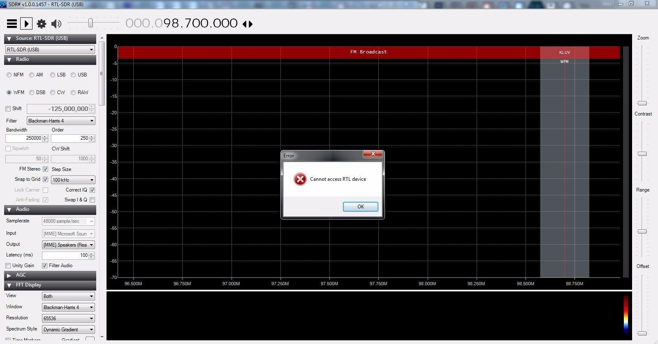Image resolution: width=658 pixels, height=344 pixels.
Task: Mute audio with the speaker icon
Action: (56, 24)
